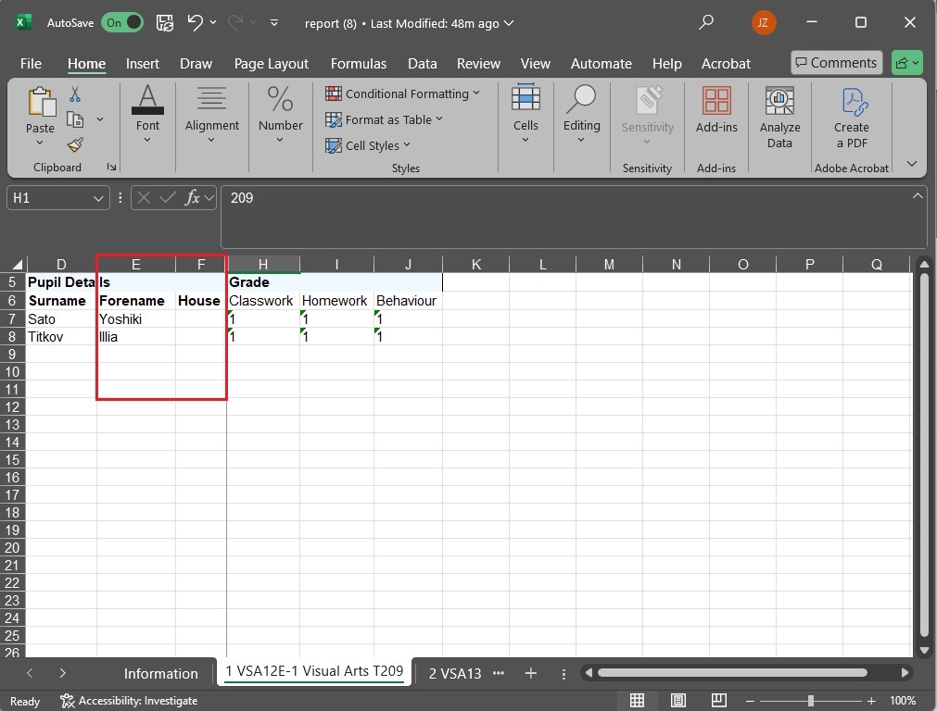Click the Format Painter brush icon
The image size is (937, 711).
click(75, 144)
